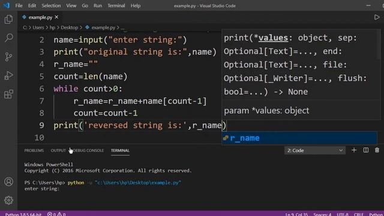
Task: Switch to the OUTPUT panel tab
Action: pyautogui.click(x=58, y=151)
